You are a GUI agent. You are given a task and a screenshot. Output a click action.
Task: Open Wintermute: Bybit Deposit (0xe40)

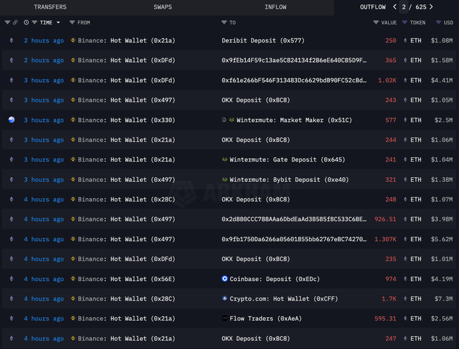(x=289, y=179)
